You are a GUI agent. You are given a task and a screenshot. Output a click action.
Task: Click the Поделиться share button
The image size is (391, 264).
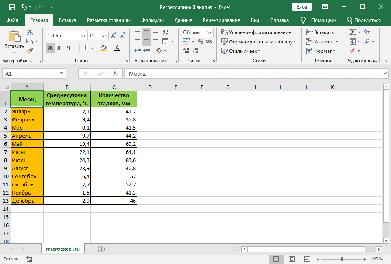click(364, 20)
